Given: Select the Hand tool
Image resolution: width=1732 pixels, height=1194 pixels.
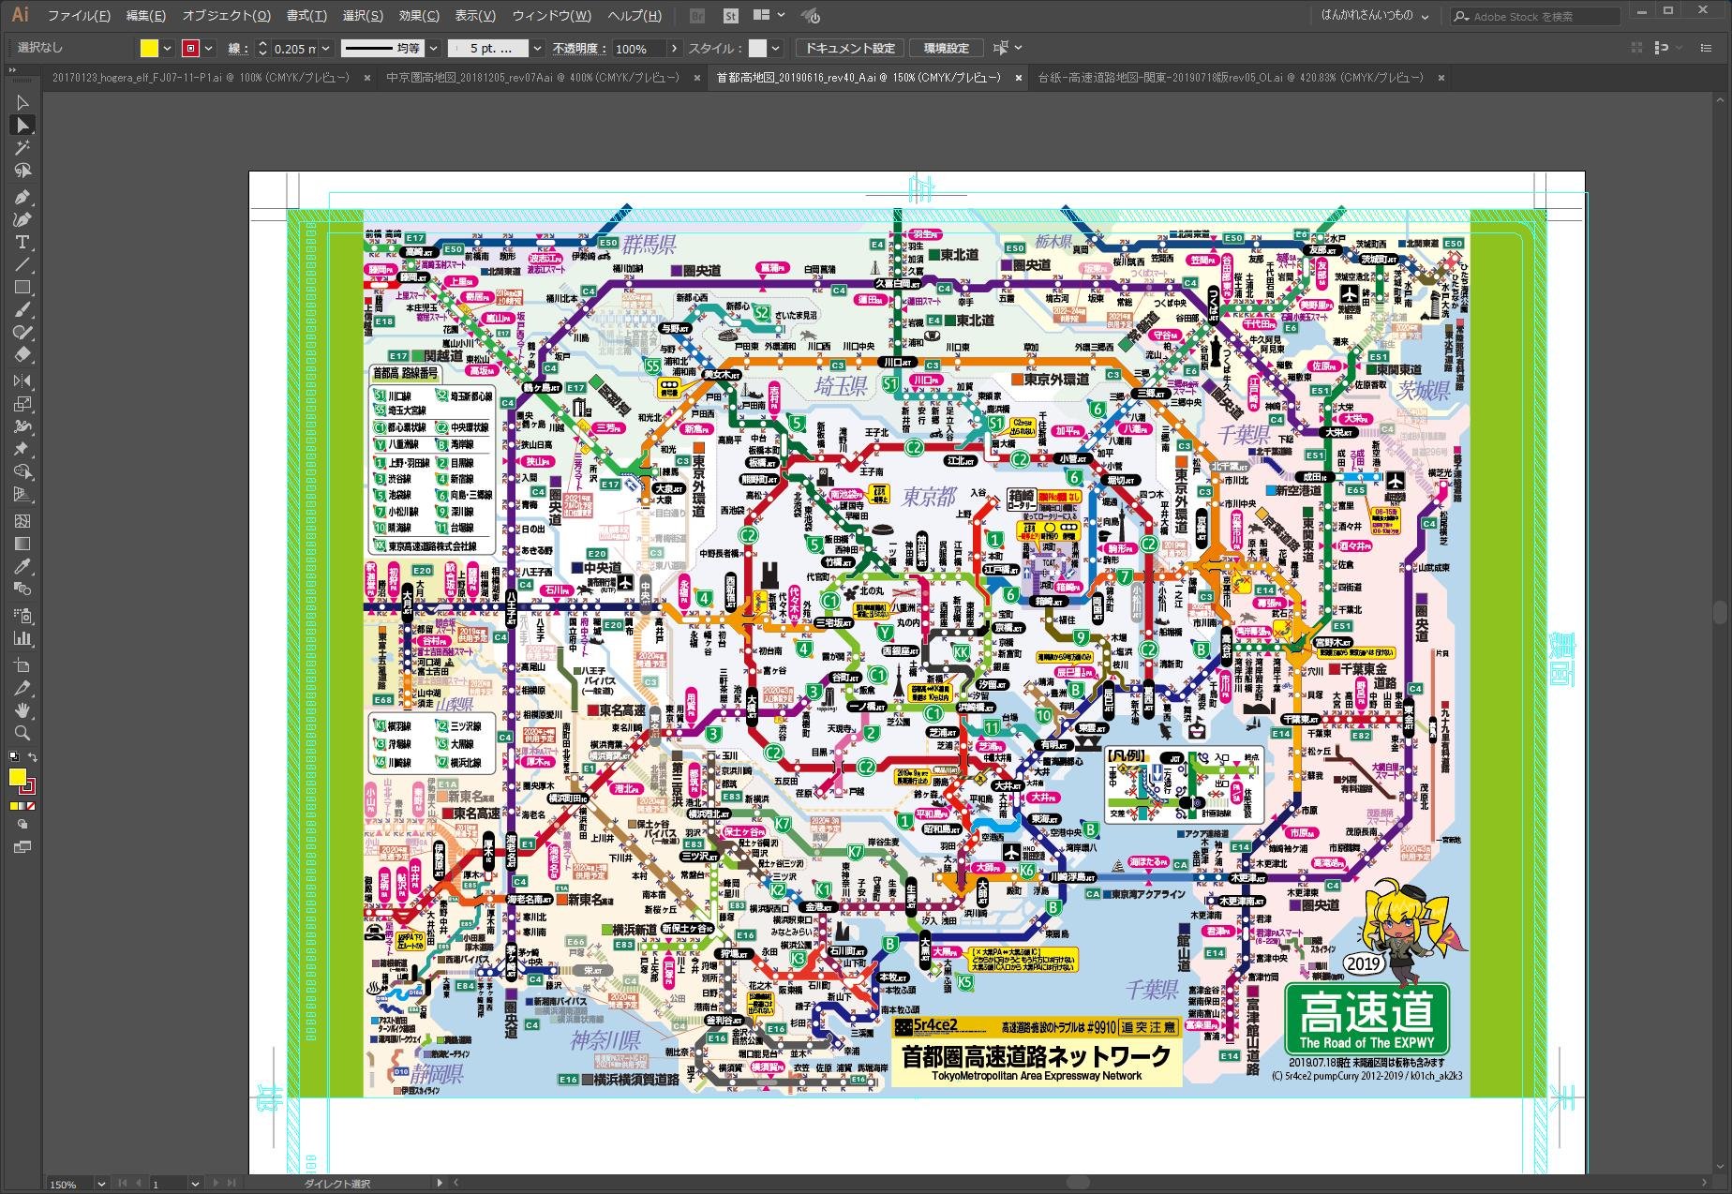Looking at the screenshot, I should tap(22, 710).
